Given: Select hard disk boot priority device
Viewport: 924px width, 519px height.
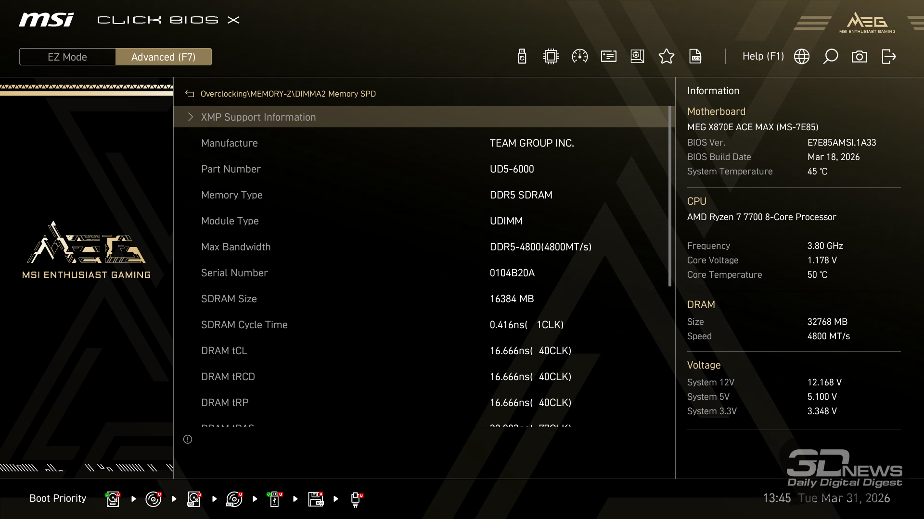Looking at the screenshot, I should pyautogui.click(x=113, y=499).
